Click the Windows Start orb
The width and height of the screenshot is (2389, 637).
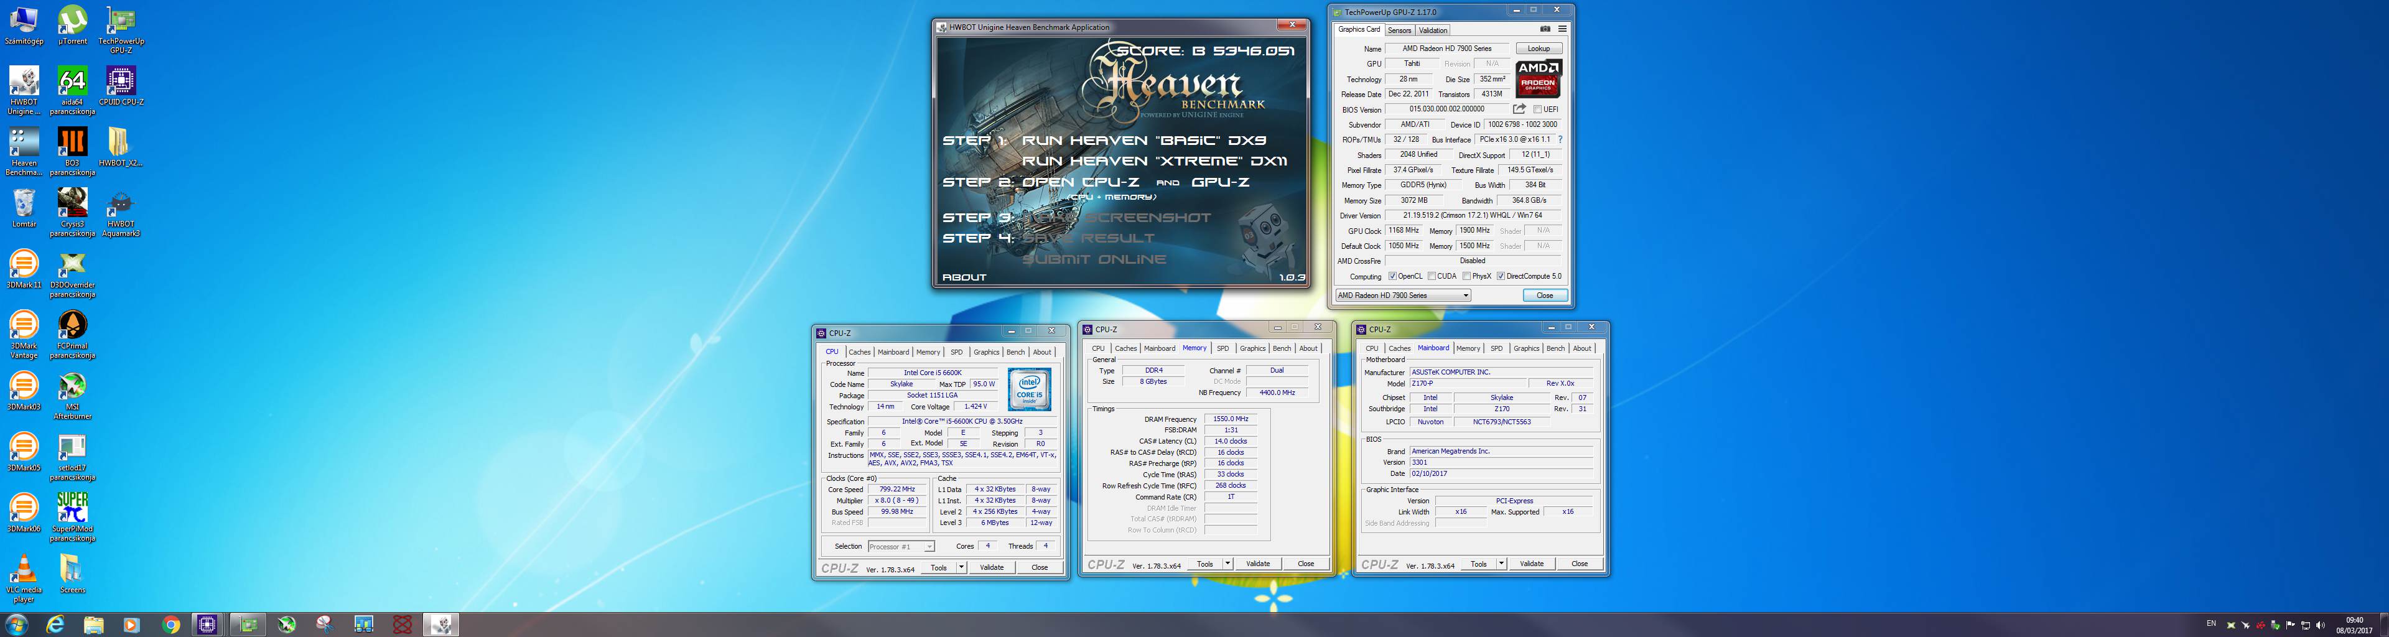click(x=17, y=625)
